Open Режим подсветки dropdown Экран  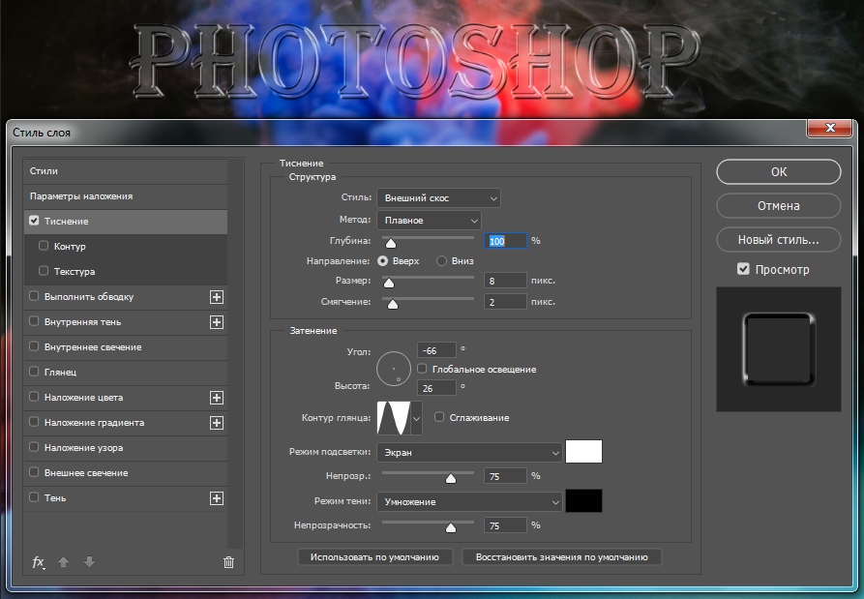469,453
